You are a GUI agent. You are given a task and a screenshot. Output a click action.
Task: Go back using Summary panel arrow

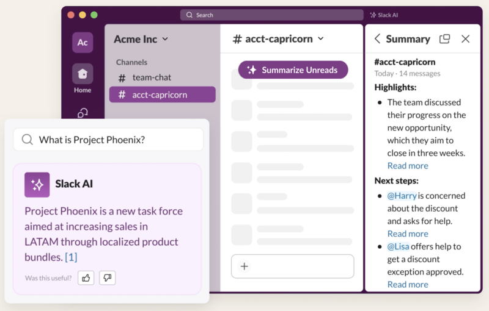pyautogui.click(x=377, y=39)
